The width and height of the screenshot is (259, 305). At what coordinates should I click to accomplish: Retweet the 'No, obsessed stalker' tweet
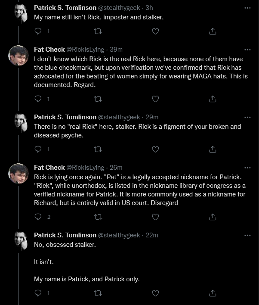98,293
